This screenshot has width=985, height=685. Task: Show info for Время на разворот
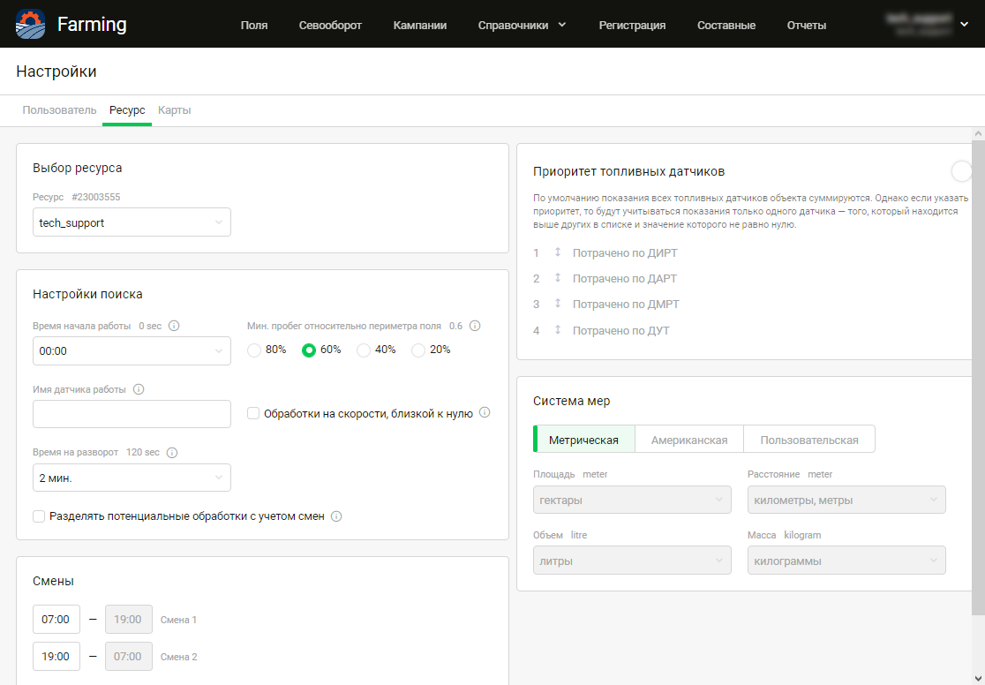pos(172,453)
